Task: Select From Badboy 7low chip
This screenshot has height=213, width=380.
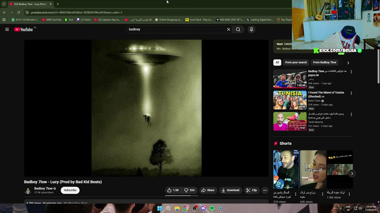Action: pos(324,62)
